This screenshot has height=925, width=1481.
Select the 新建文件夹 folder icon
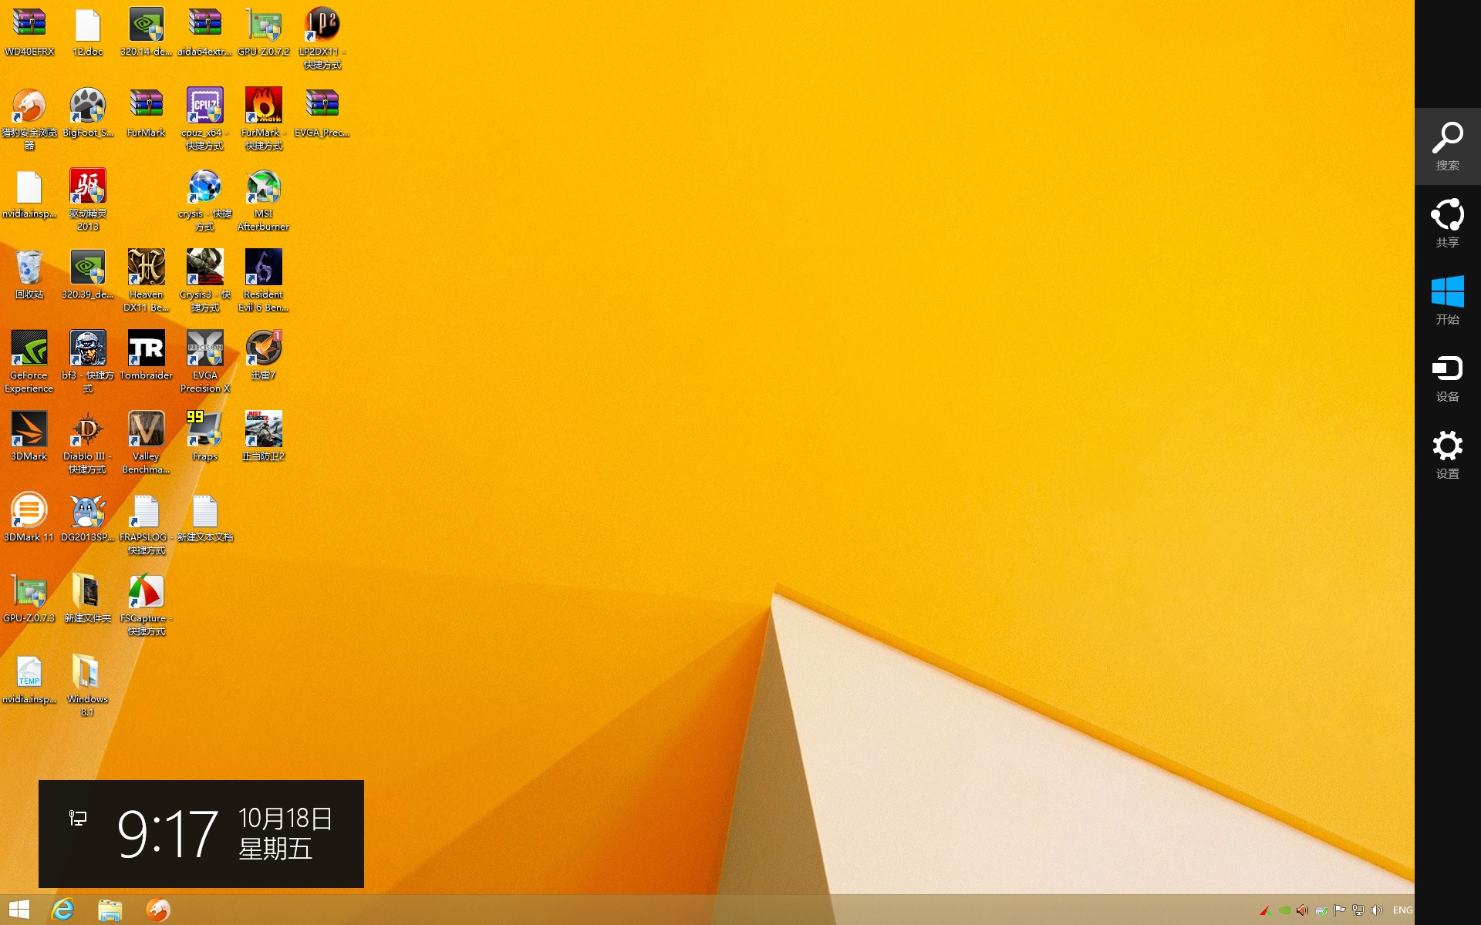(x=88, y=599)
